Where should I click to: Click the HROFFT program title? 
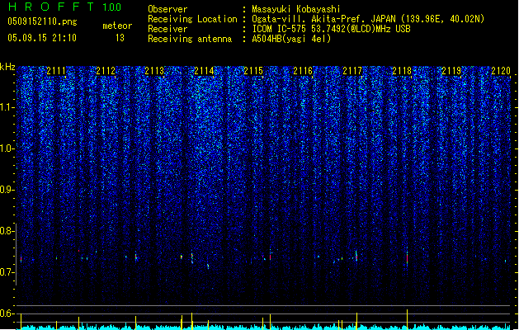pyautogui.click(x=50, y=7)
